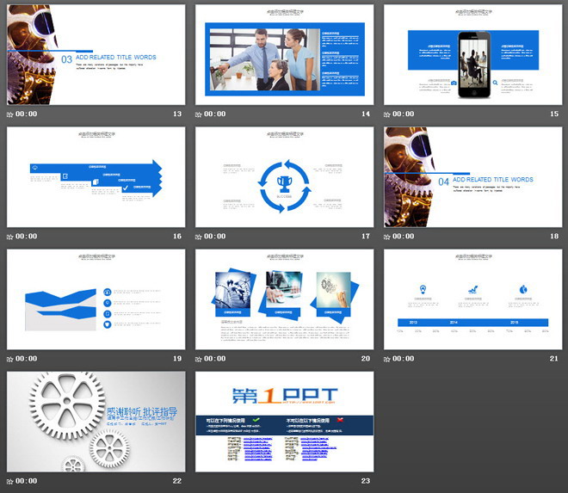Viewport: 568px width, 493px height.
Task: Click the transition star icon under slide 14
Action: pos(199,114)
